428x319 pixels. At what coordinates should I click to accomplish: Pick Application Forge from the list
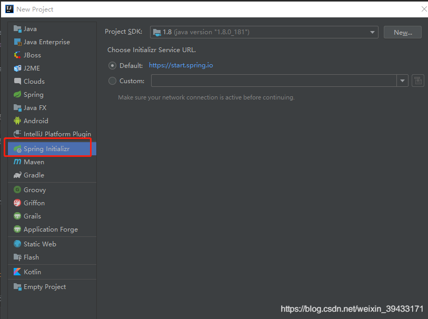(x=52, y=229)
